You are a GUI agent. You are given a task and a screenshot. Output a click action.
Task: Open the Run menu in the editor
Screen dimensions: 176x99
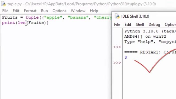(x=44, y=11)
